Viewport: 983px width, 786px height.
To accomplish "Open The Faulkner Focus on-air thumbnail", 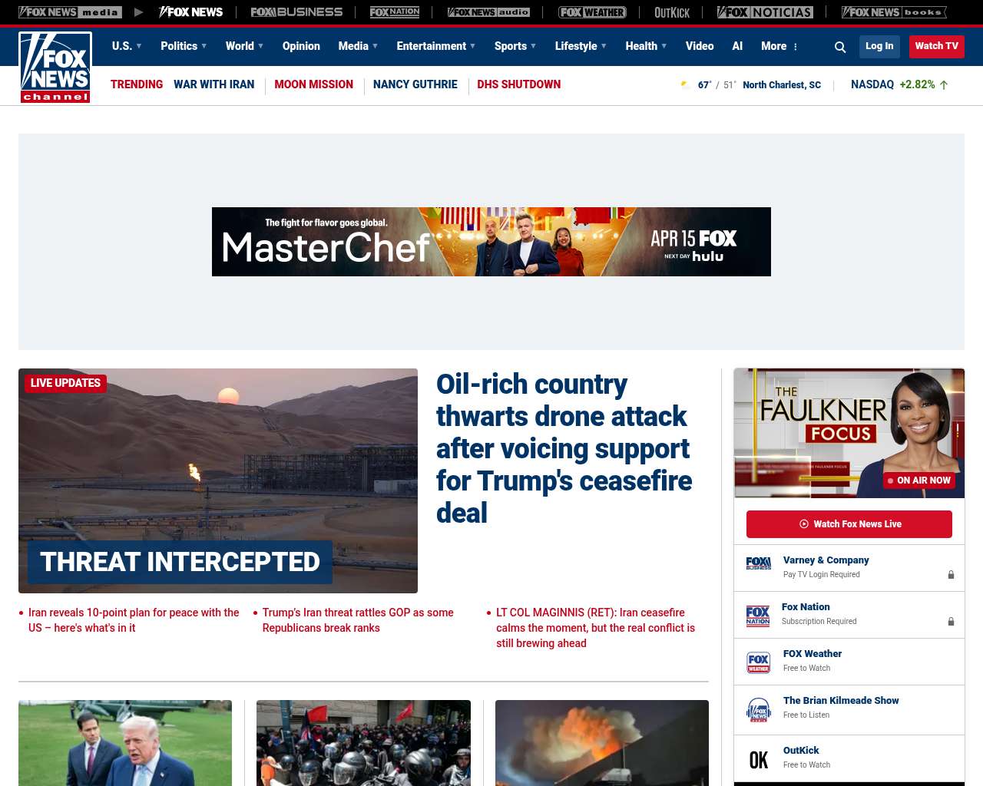I will pyautogui.click(x=849, y=433).
